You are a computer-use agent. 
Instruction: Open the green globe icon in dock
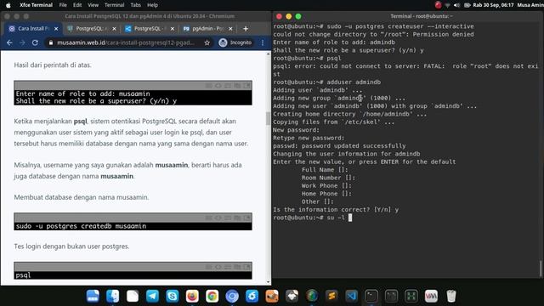[312, 296]
